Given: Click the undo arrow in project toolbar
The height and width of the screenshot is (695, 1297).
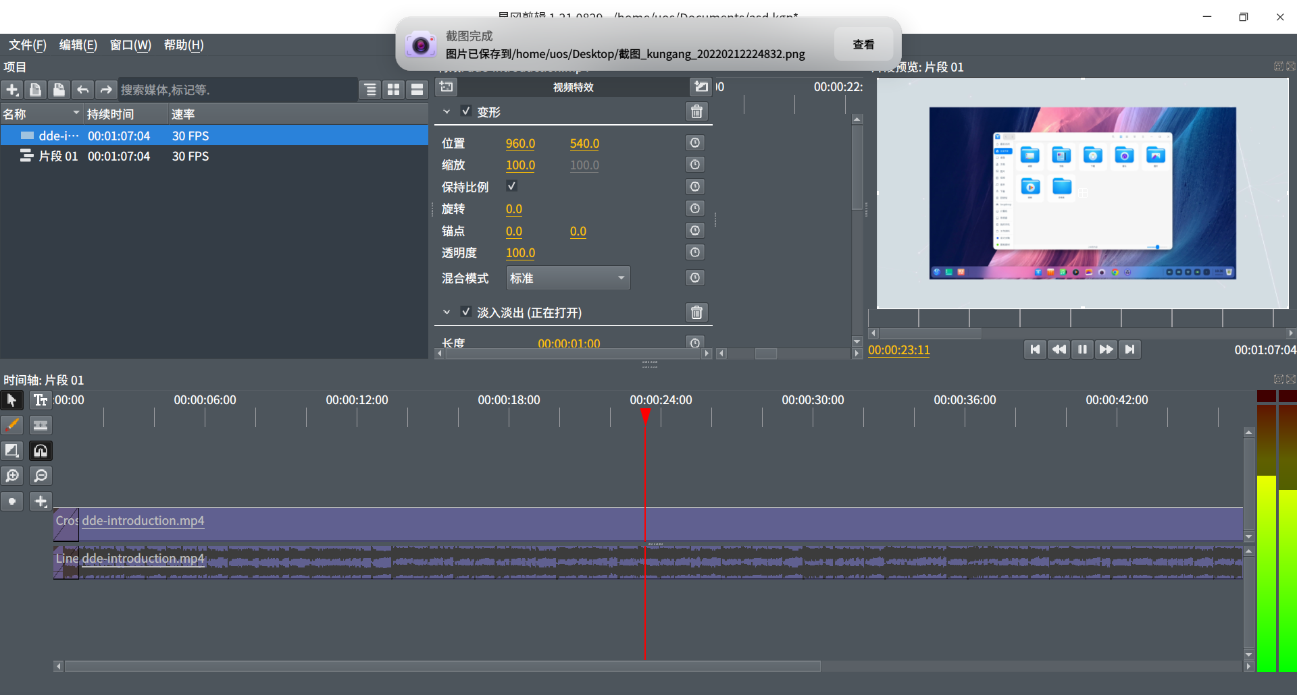Looking at the screenshot, I should (x=82, y=90).
